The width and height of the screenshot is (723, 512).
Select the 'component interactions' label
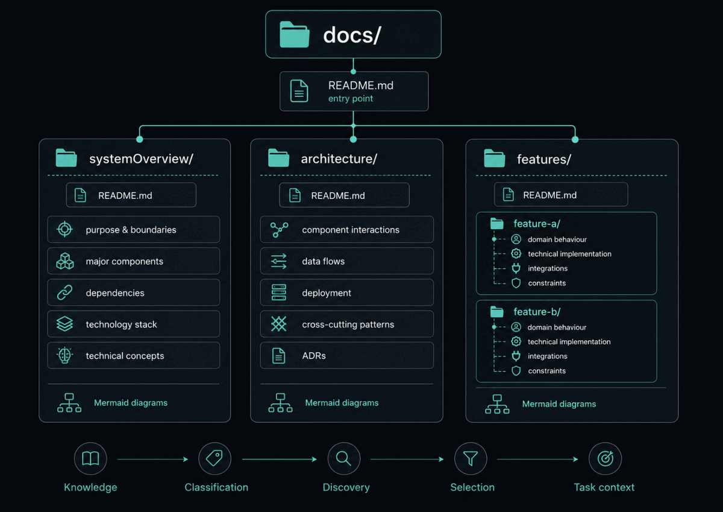click(351, 230)
